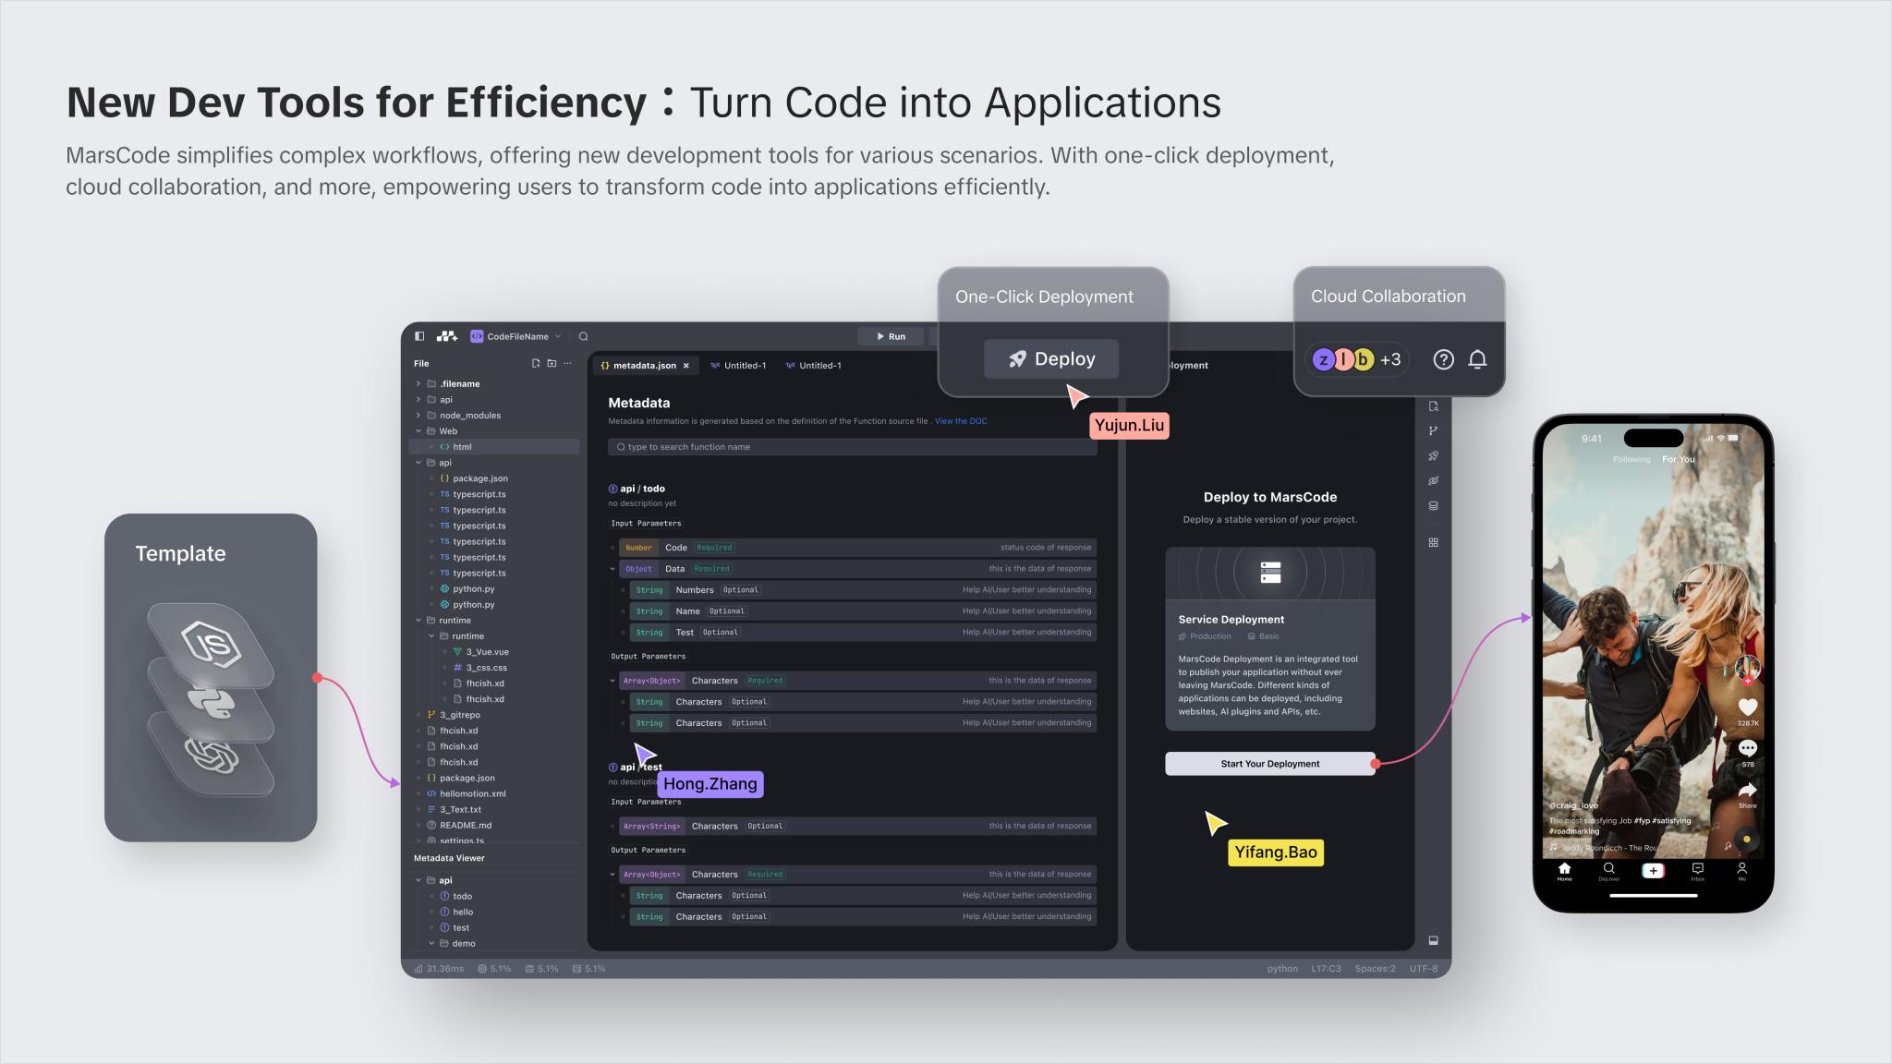Toggle the bottom panel icon at sidebar bottom
The image size is (1892, 1064).
(1433, 940)
